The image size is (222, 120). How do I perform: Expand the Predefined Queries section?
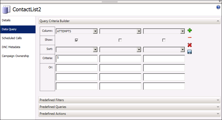pos(129,107)
